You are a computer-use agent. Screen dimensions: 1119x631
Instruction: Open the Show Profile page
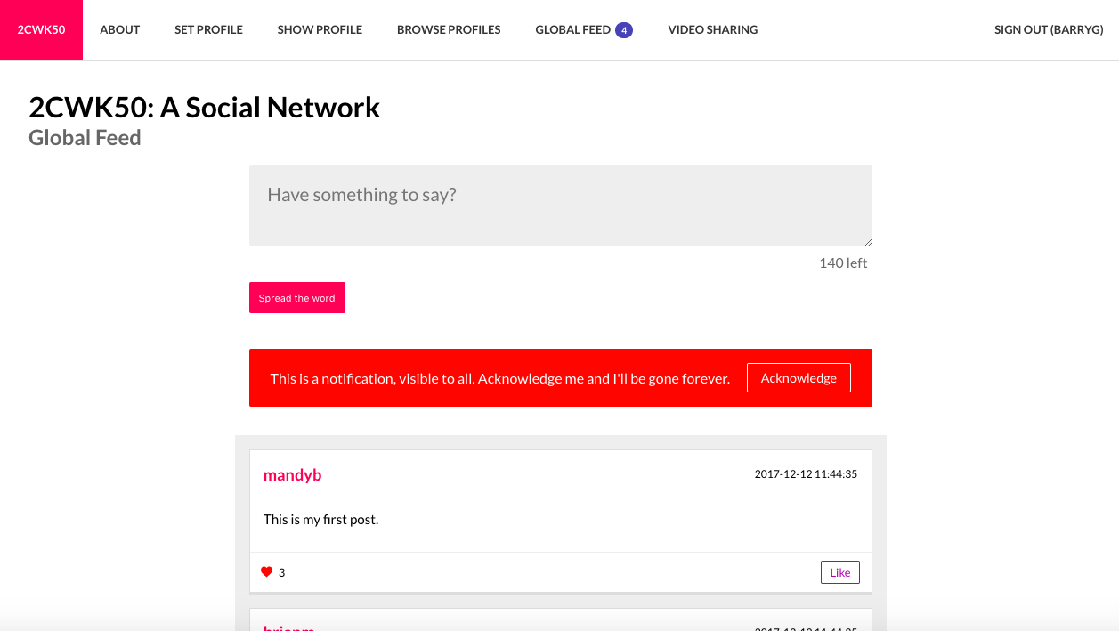(x=320, y=29)
